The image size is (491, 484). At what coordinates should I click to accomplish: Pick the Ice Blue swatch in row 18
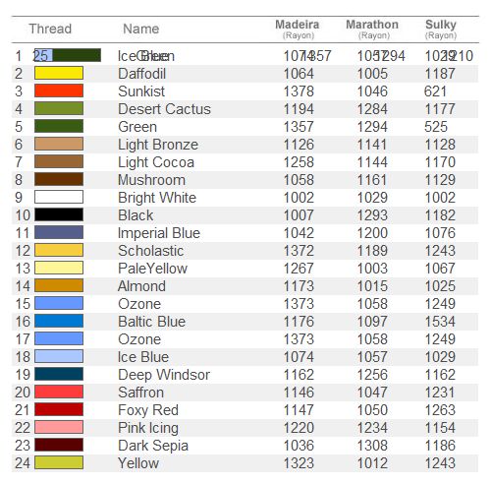(59, 356)
